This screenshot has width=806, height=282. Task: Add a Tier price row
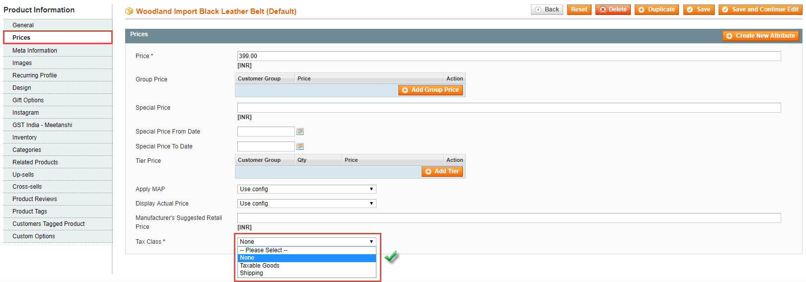pyautogui.click(x=442, y=171)
